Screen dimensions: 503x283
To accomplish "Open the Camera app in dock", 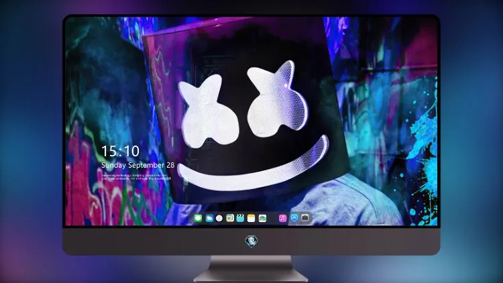I will pos(305,218).
